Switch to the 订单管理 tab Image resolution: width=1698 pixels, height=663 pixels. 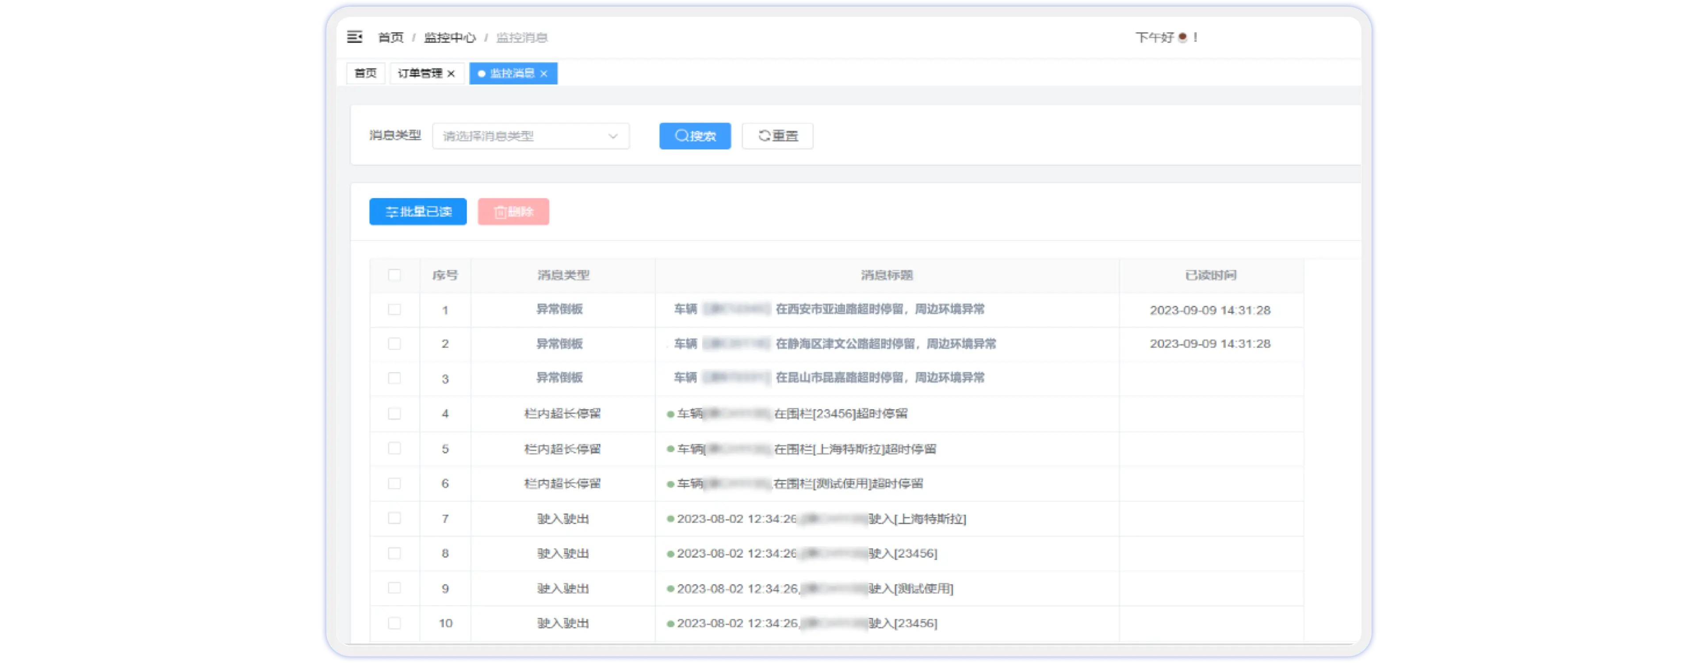[420, 73]
